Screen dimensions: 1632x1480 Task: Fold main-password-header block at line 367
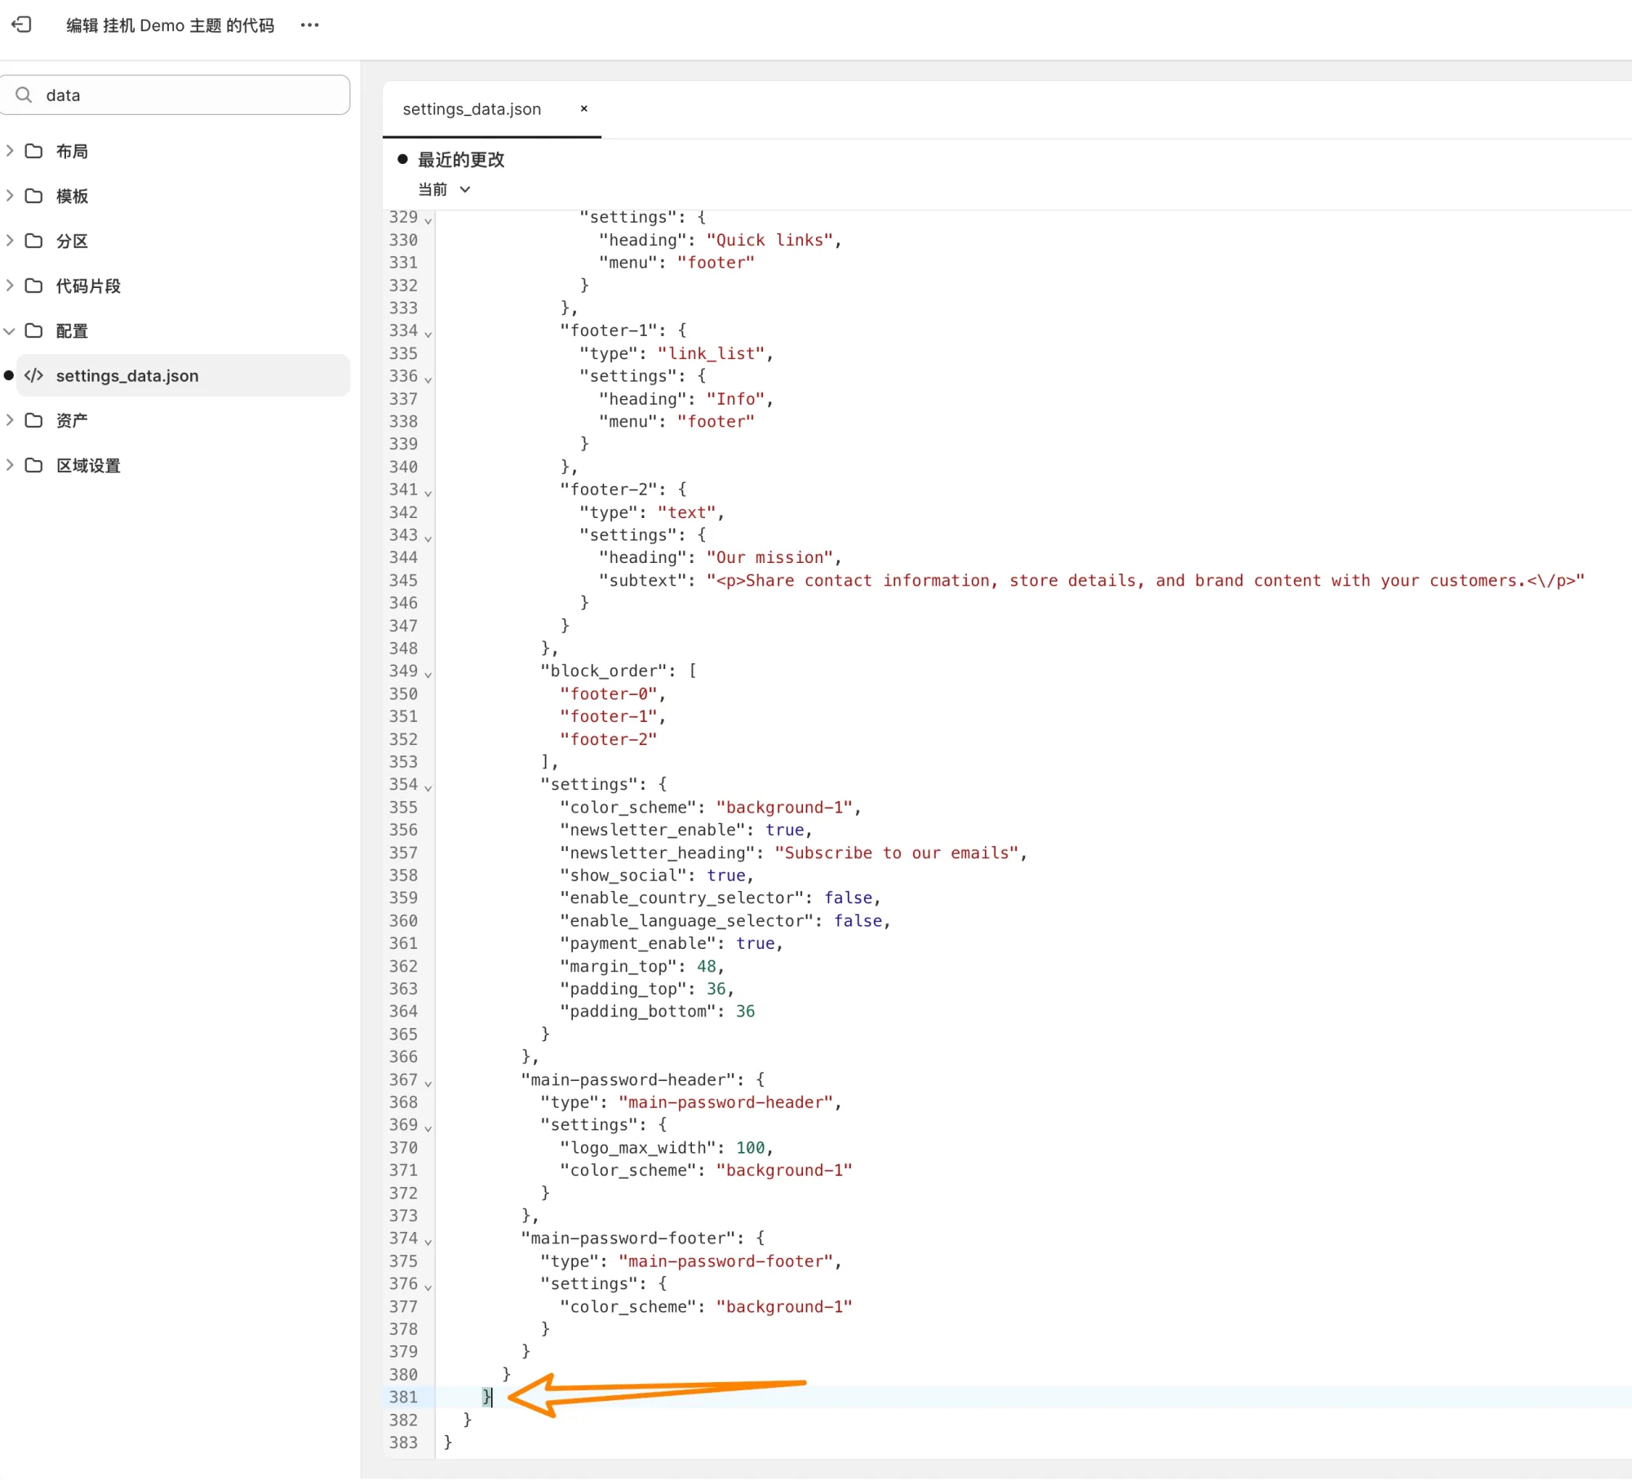click(x=428, y=1083)
